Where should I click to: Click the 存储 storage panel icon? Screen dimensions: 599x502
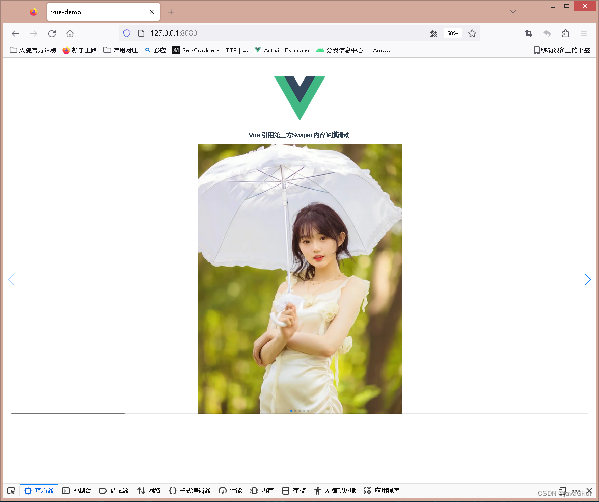pos(294,491)
